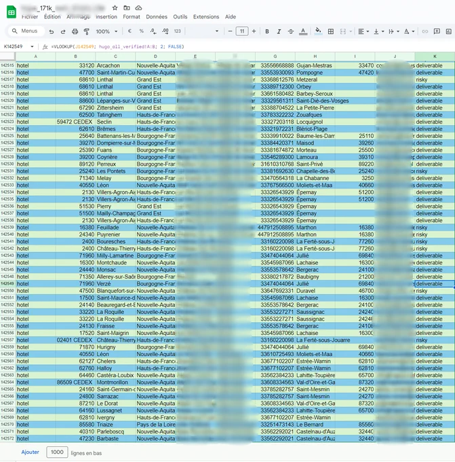Select the cell containing Le Bernard

(315, 425)
